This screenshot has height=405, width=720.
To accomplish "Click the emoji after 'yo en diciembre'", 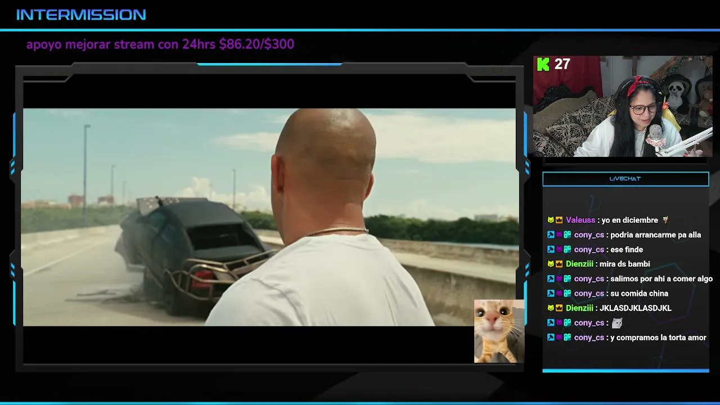I will [x=665, y=220].
